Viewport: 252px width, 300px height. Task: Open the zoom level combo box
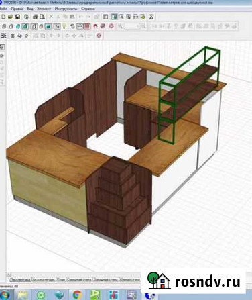pos(132,26)
